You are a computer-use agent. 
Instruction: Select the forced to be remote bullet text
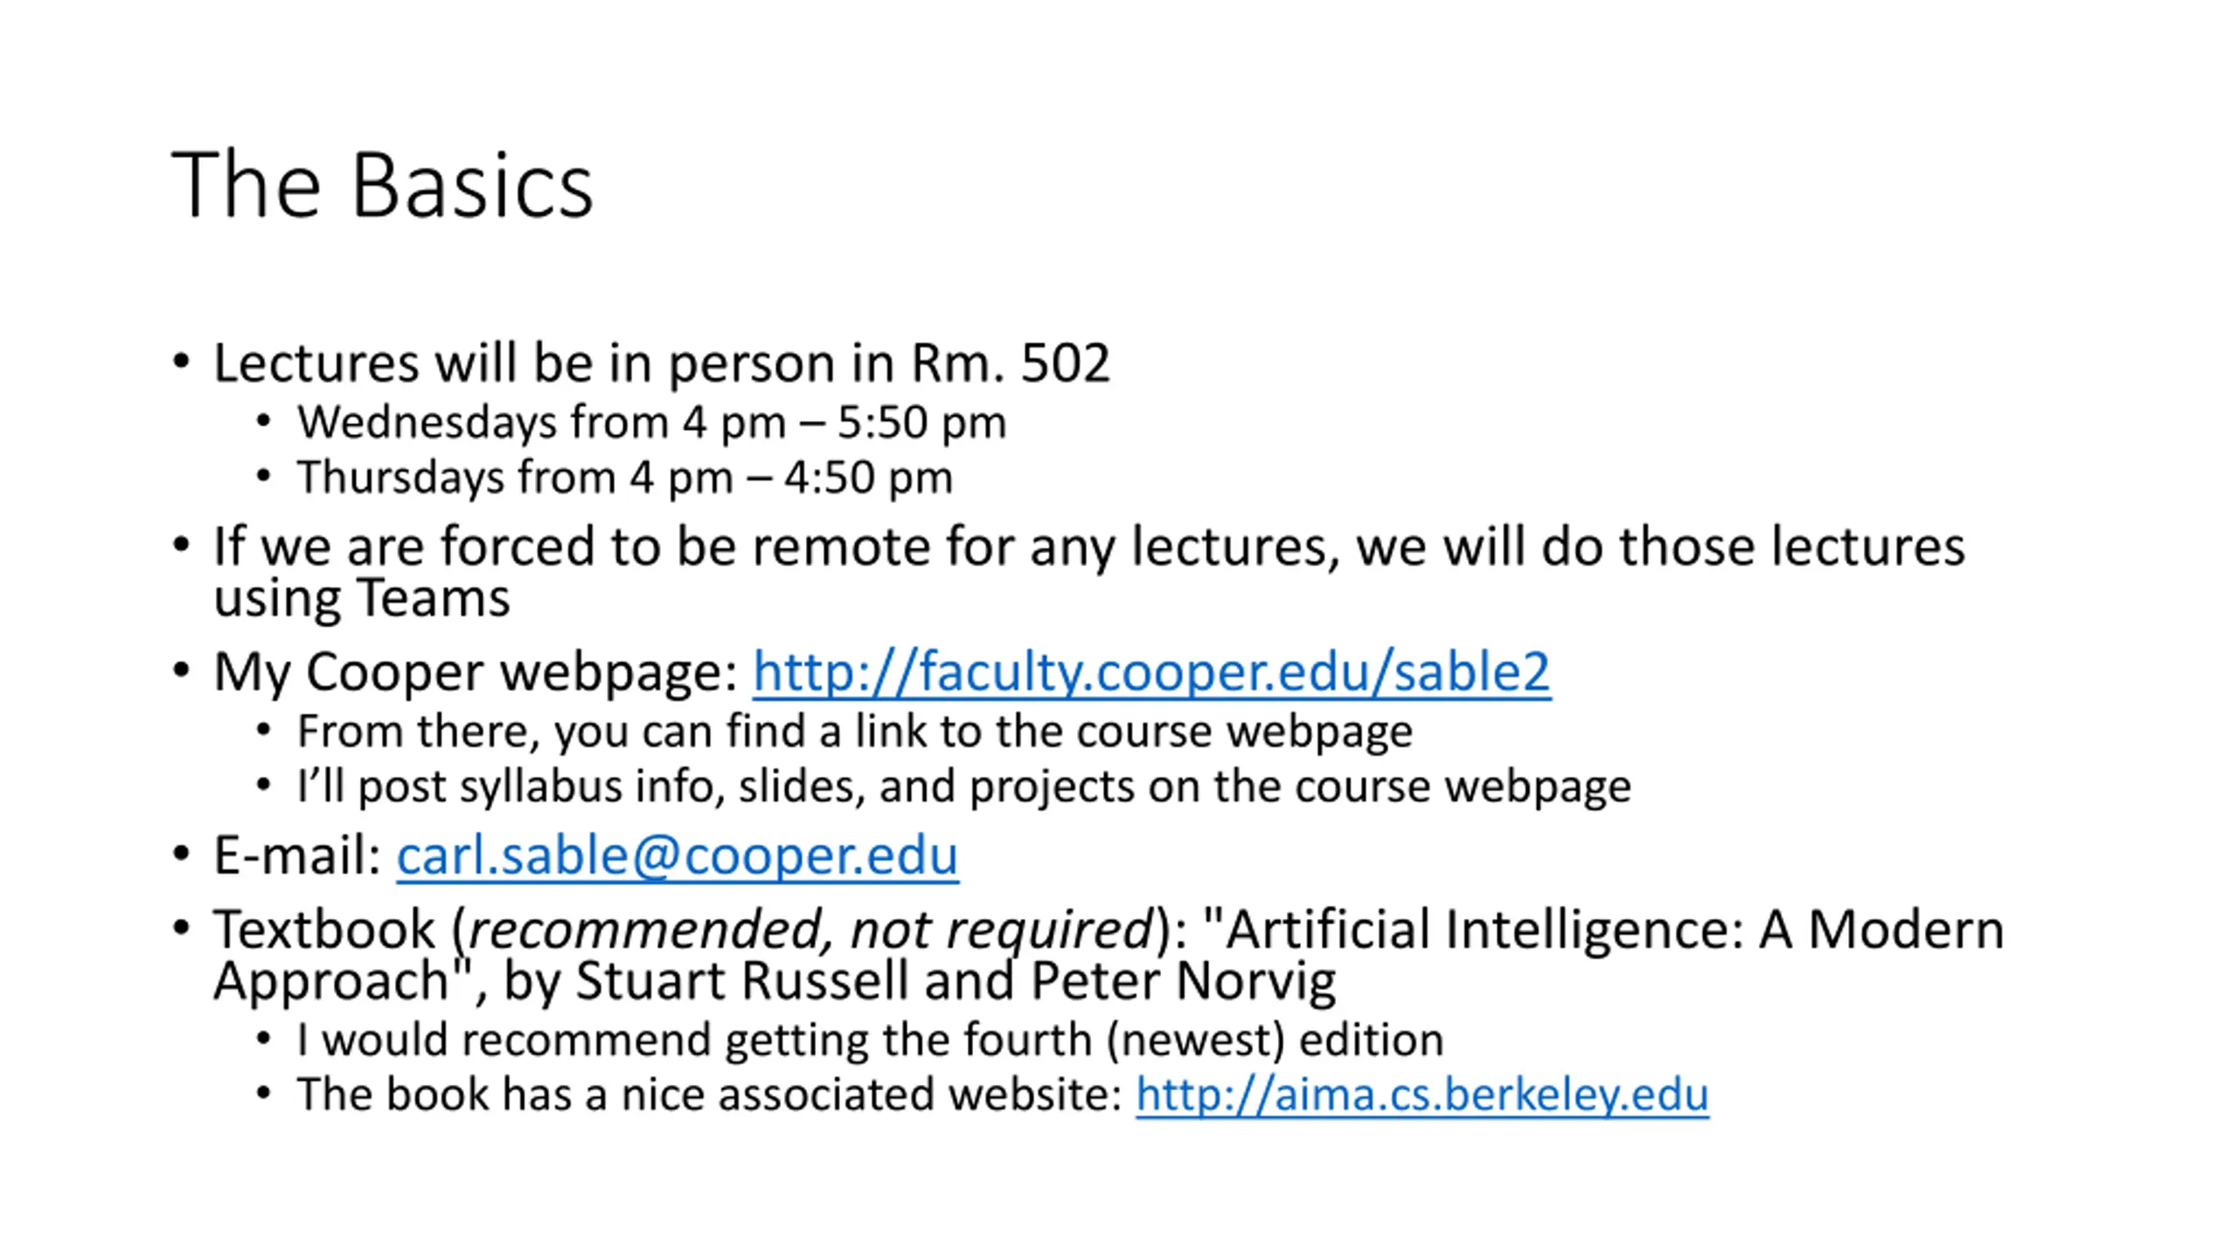pyautogui.click(x=1088, y=547)
